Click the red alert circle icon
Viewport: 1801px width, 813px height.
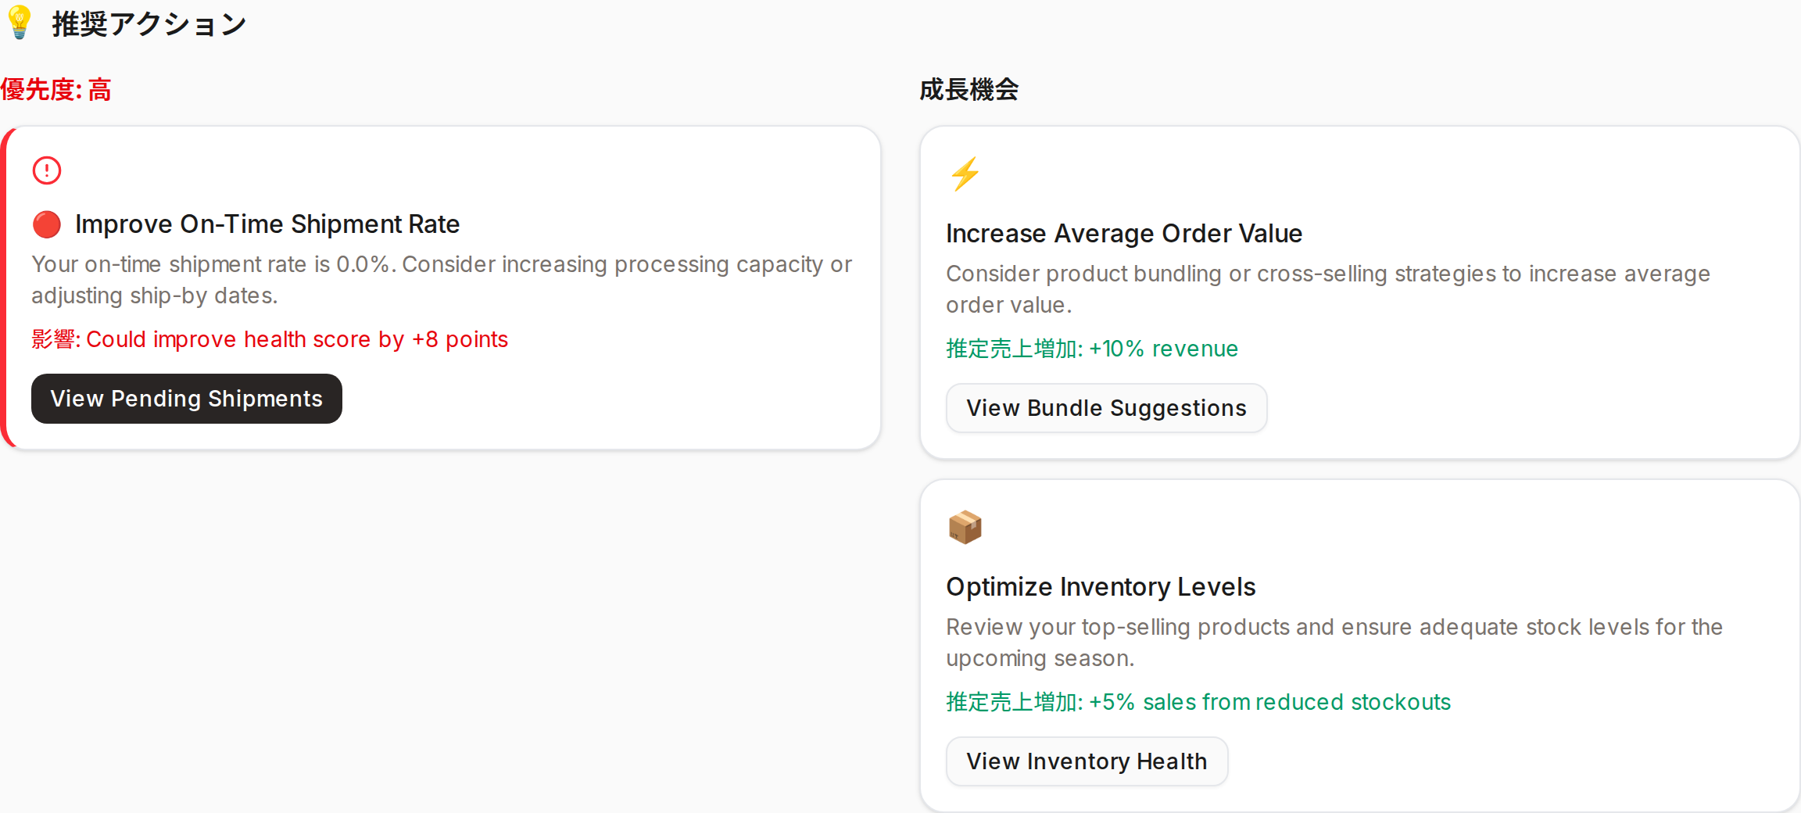click(x=47, y=170)
